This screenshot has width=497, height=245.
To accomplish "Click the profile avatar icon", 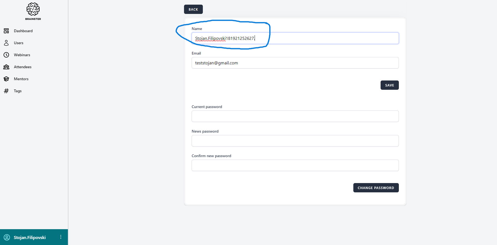I will click(7, 237).
